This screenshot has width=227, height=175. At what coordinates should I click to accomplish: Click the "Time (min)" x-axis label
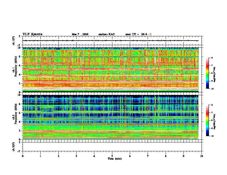[x=115, y=159]
